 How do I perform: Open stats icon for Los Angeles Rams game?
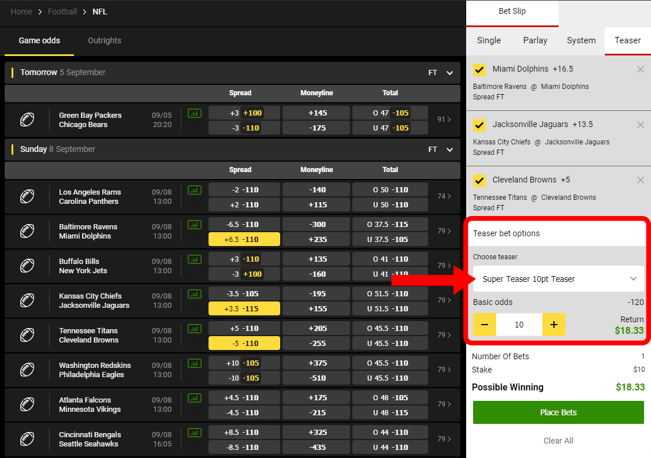point(194,190)
